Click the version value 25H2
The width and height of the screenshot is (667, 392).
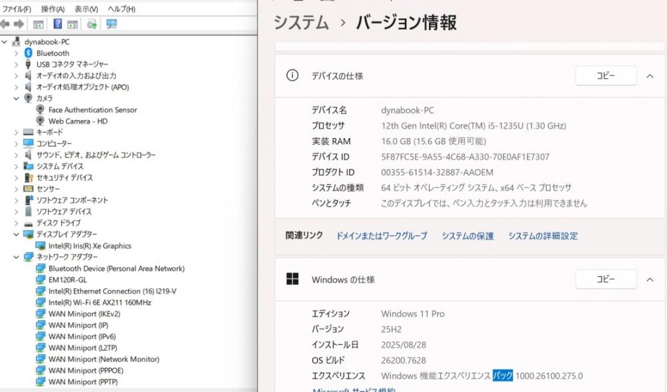pos(392,329)
